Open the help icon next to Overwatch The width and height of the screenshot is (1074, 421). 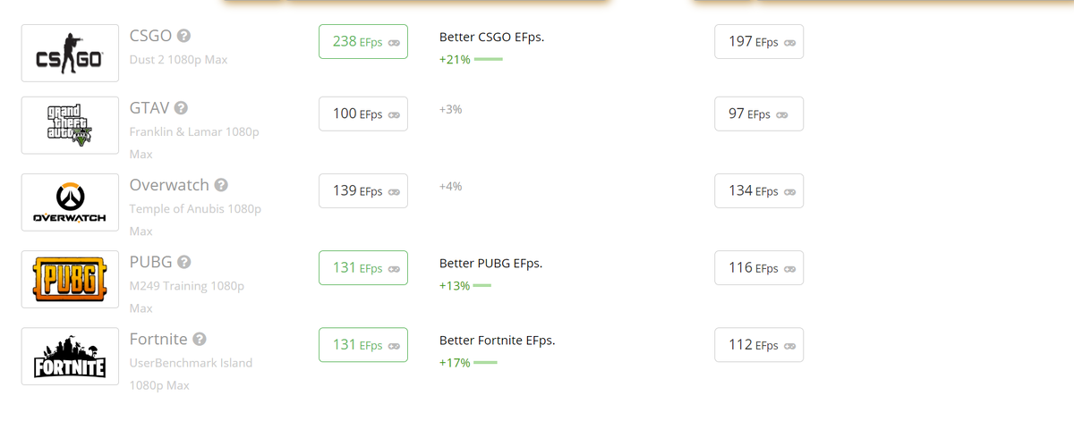click(x=221, y=185)
